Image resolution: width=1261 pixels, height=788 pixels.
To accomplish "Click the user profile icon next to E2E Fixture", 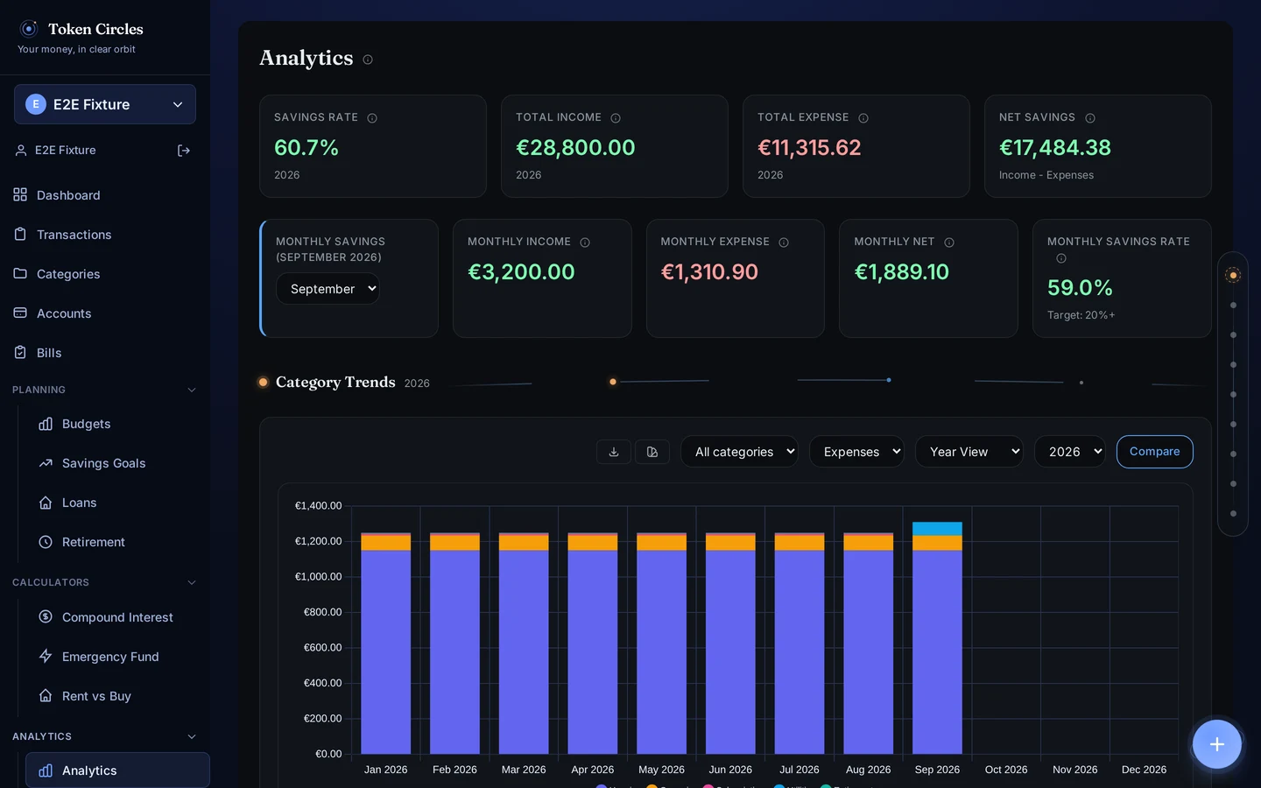I will [x=21, y=151].
